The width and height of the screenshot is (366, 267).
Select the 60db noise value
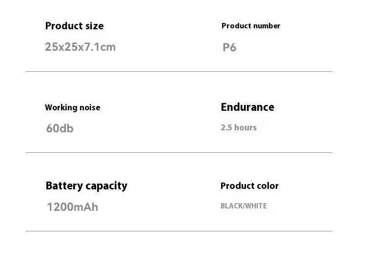(60, 128)
